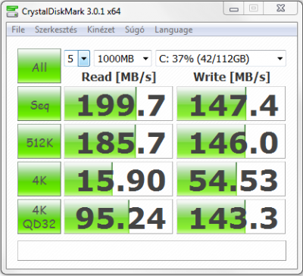Open the Language menu

[x=173, y=30]
